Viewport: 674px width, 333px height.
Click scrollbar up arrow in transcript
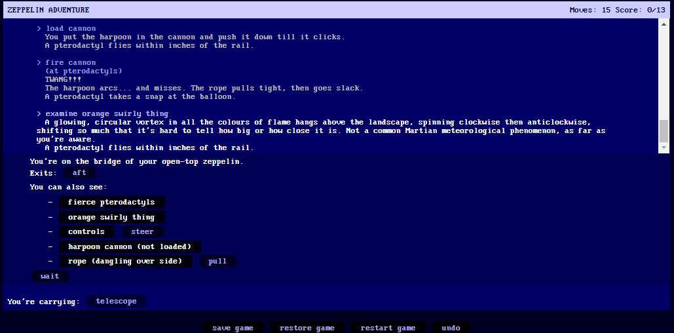click(x=664, y=24)
